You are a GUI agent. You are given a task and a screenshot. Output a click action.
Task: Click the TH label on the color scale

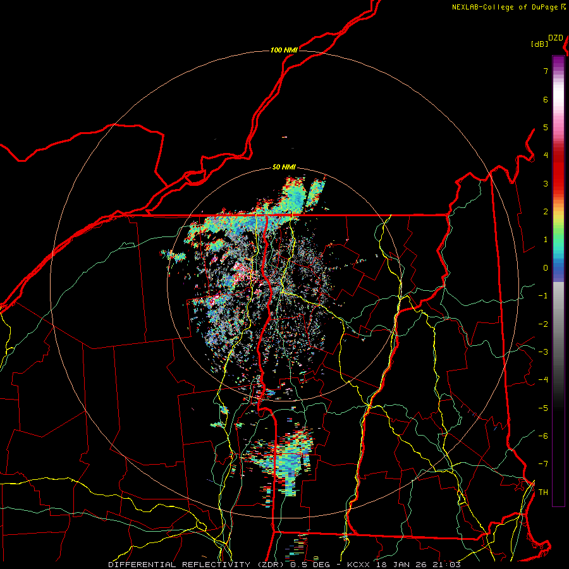tap(543, 493)
